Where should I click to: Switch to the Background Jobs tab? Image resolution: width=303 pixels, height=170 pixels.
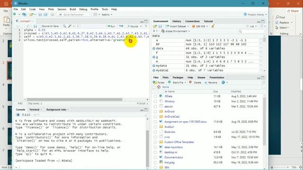click(x=56, y=110)
